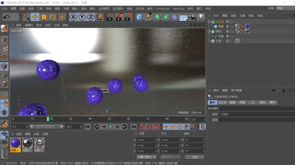The width and height of the screenshot is (295, 165).
Task: Open the X-Particles menu
Action: point(163,9)
